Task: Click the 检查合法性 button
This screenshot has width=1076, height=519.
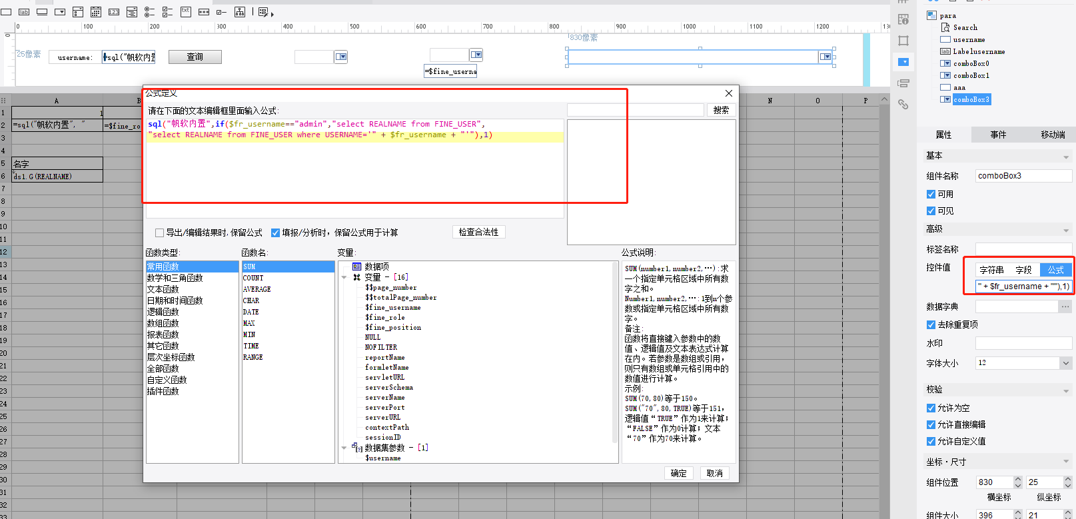Action: pos(478,232)
